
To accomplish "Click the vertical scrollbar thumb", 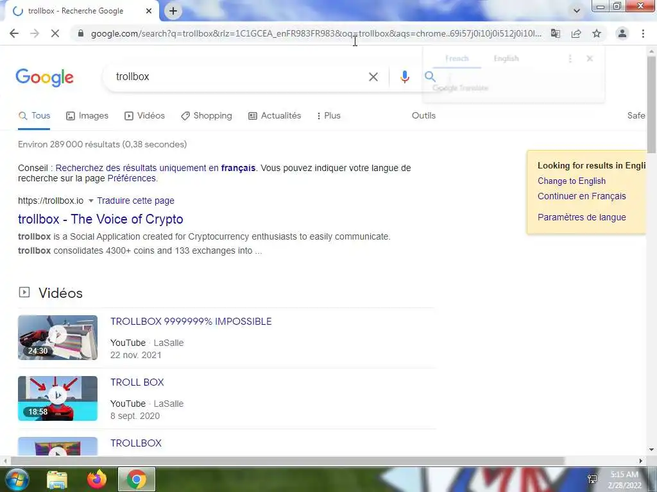I will pyautogui.click(x=651, y=104).
